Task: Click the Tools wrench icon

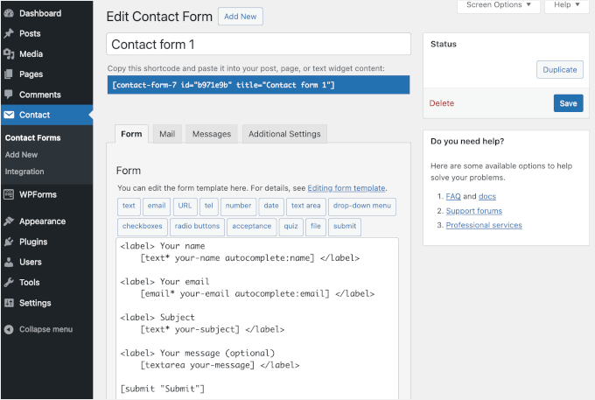Action: pos(9,283)
